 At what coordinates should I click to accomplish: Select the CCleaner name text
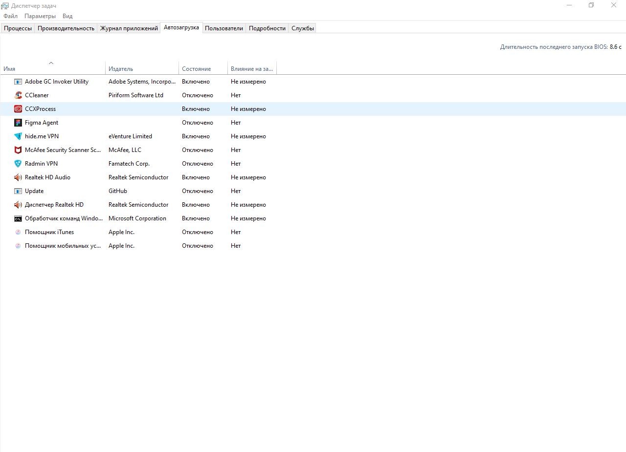pos(37,95)
